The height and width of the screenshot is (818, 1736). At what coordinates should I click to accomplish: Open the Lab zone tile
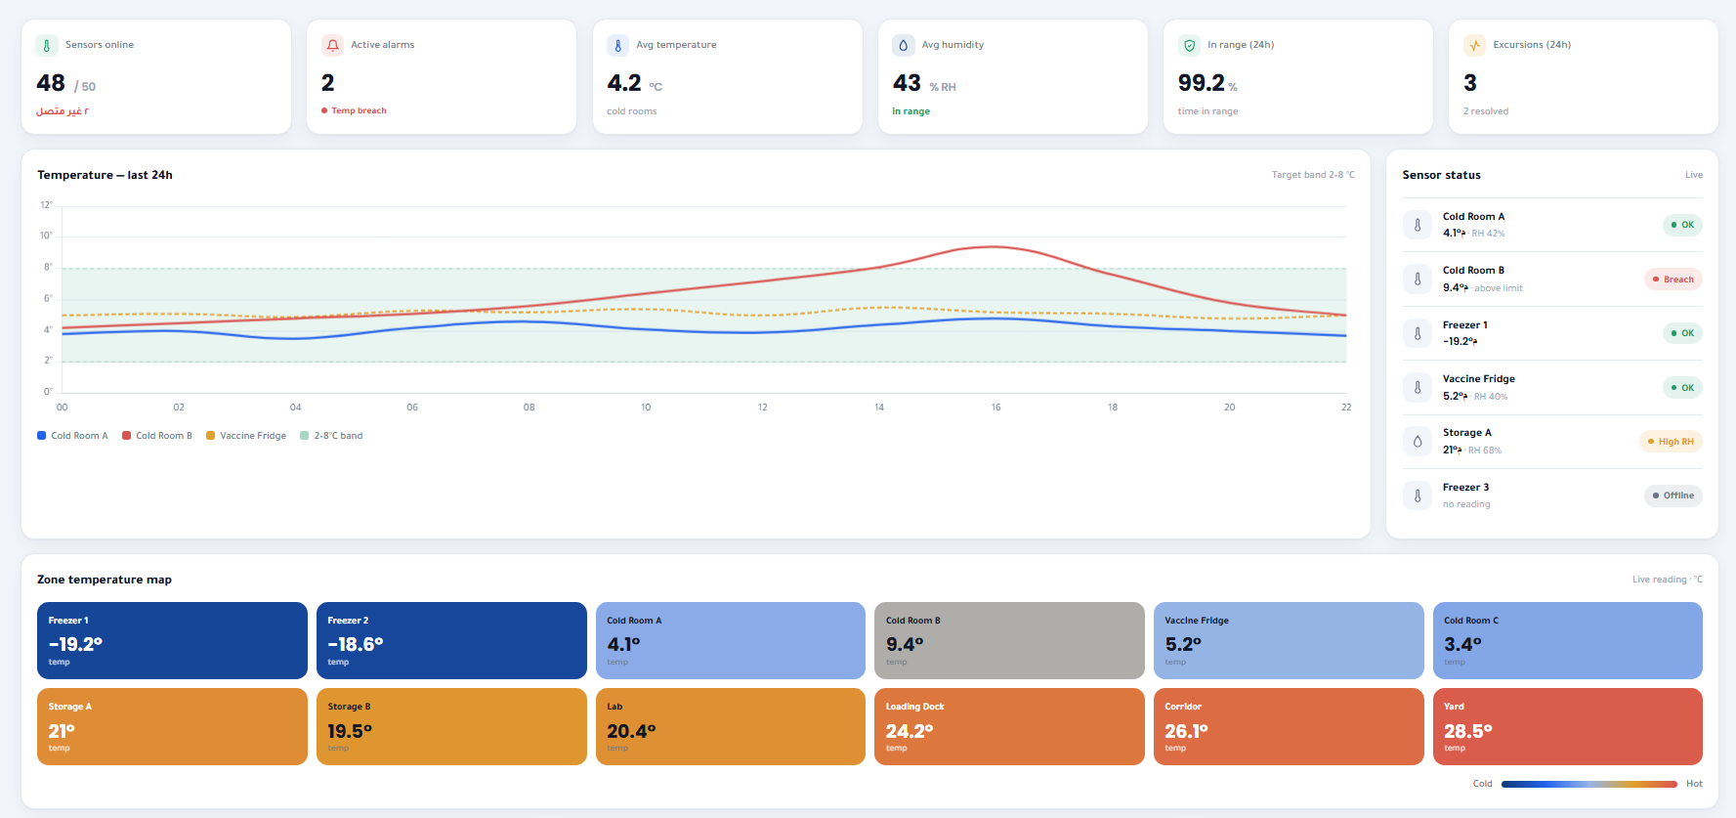(731, 726)
